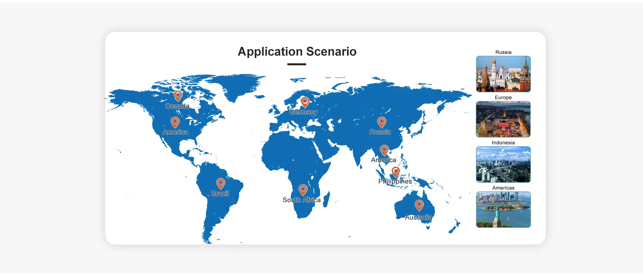Open the Indonesia skyline thumbnail
The height and width of the screenshot is (276, 643).
coord(503,164)
